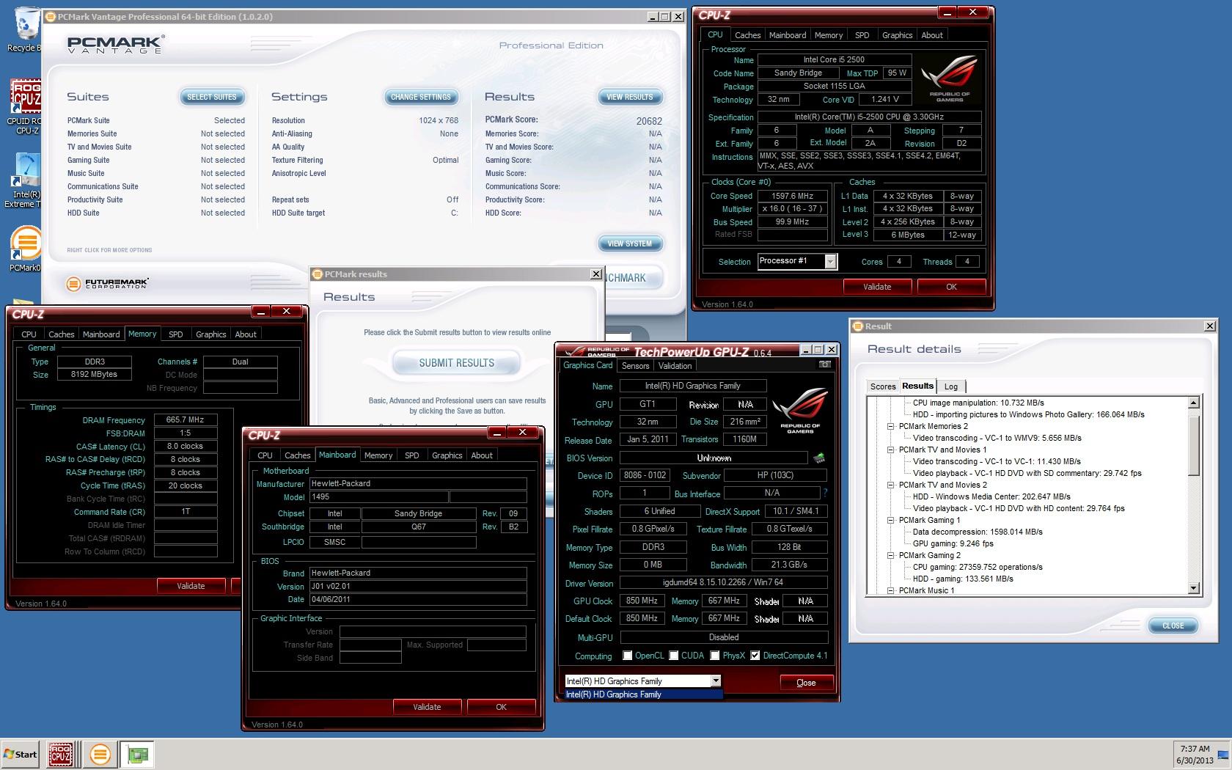Click the Select Suites button

pyautogui.click(x=212, y=97)
